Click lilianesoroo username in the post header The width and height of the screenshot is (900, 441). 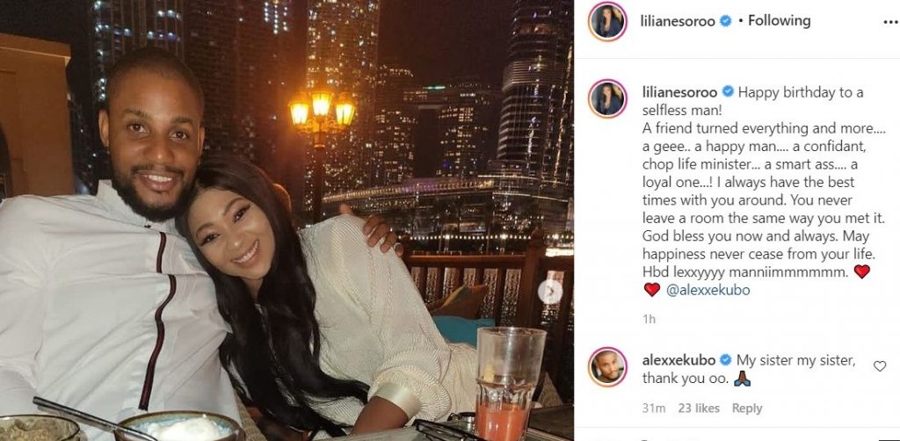coord(678,21)
